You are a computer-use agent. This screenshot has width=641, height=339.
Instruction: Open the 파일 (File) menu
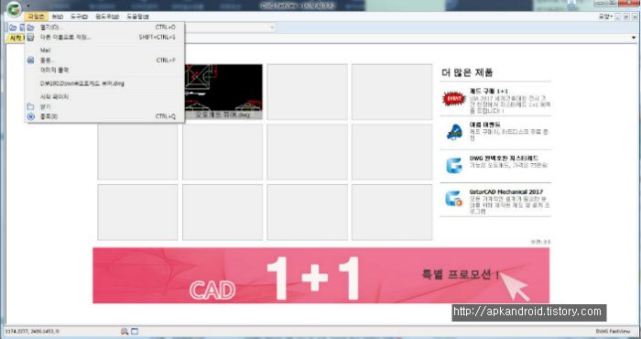click(36, 16)
